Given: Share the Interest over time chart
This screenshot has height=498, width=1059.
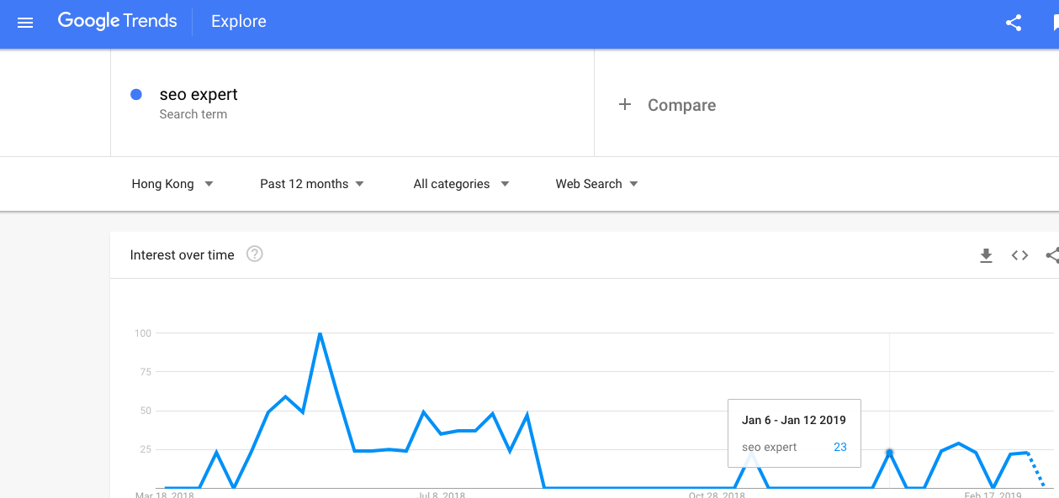Looking at the screenshot, I should (x=1051, y=255).
